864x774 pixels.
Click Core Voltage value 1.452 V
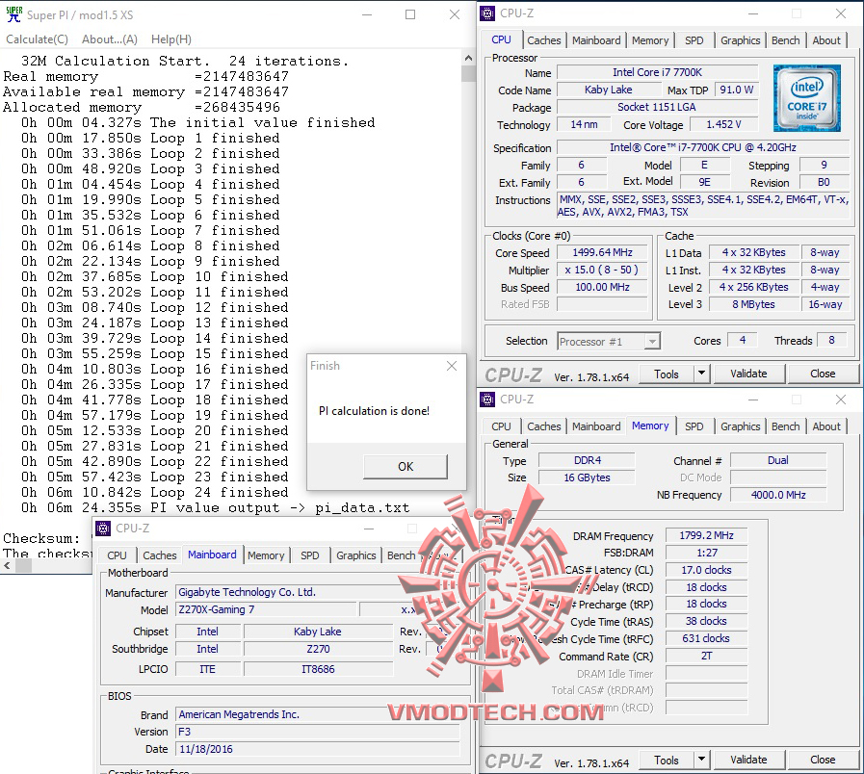pyautogui.click(x=723, y=124)
